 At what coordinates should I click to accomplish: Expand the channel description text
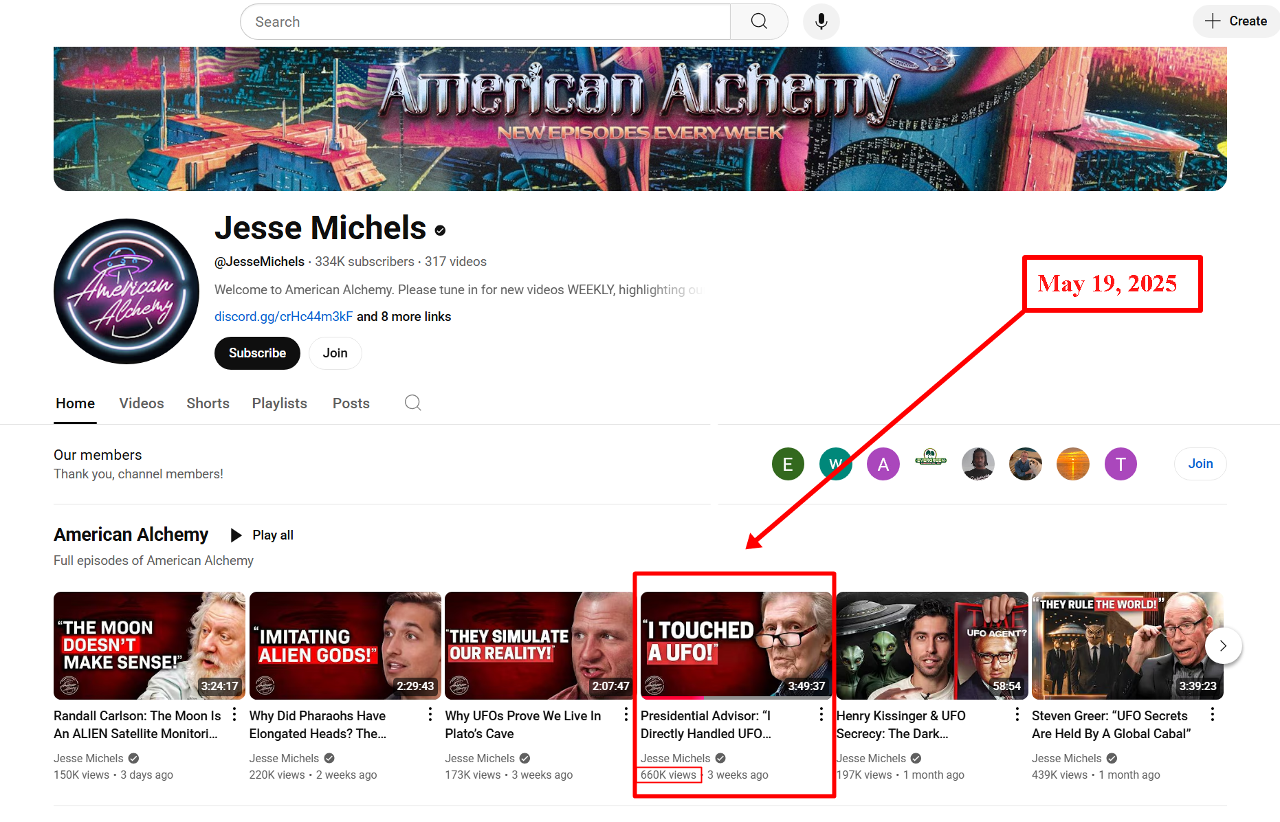(x=459, y=290)
